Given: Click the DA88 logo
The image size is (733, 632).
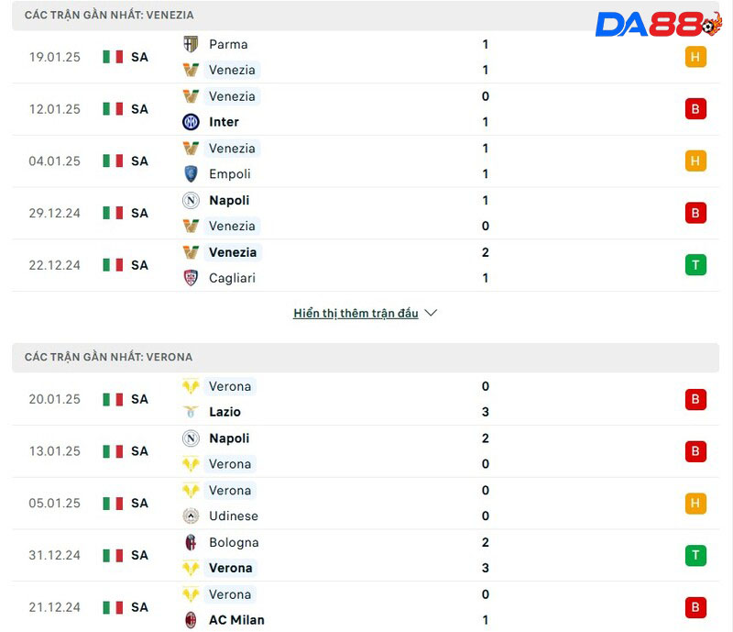Looking at the screenshot, I should 658,25.
